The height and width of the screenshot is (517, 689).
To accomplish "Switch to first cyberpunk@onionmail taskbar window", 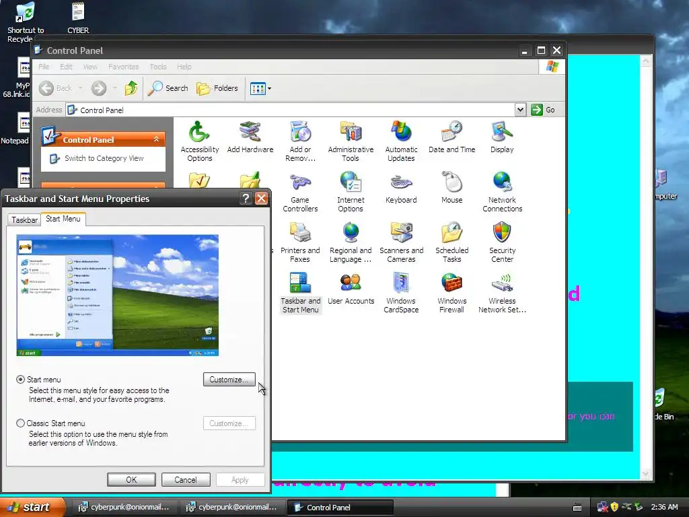I will [x=124, y=508].
